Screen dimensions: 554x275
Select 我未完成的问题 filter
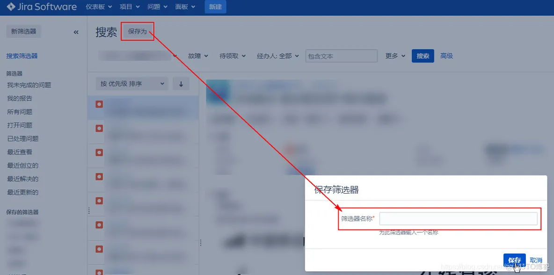click(29, 85)
